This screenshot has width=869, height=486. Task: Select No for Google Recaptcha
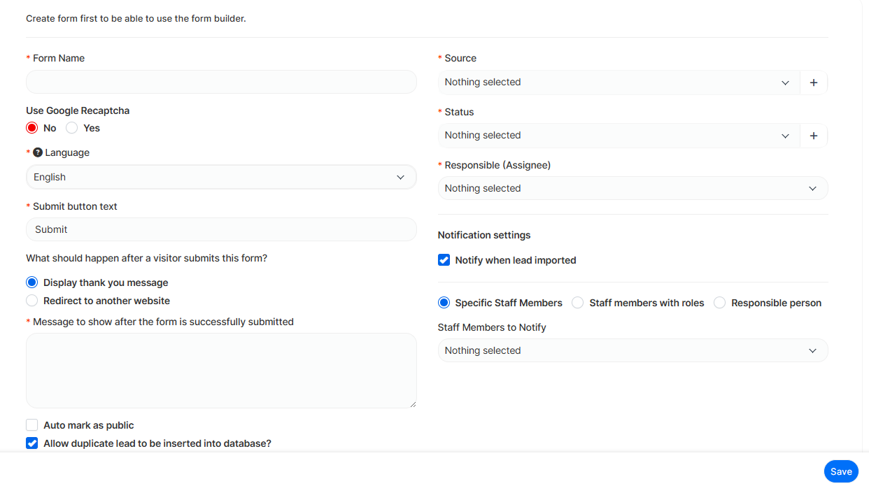point(31,128)
